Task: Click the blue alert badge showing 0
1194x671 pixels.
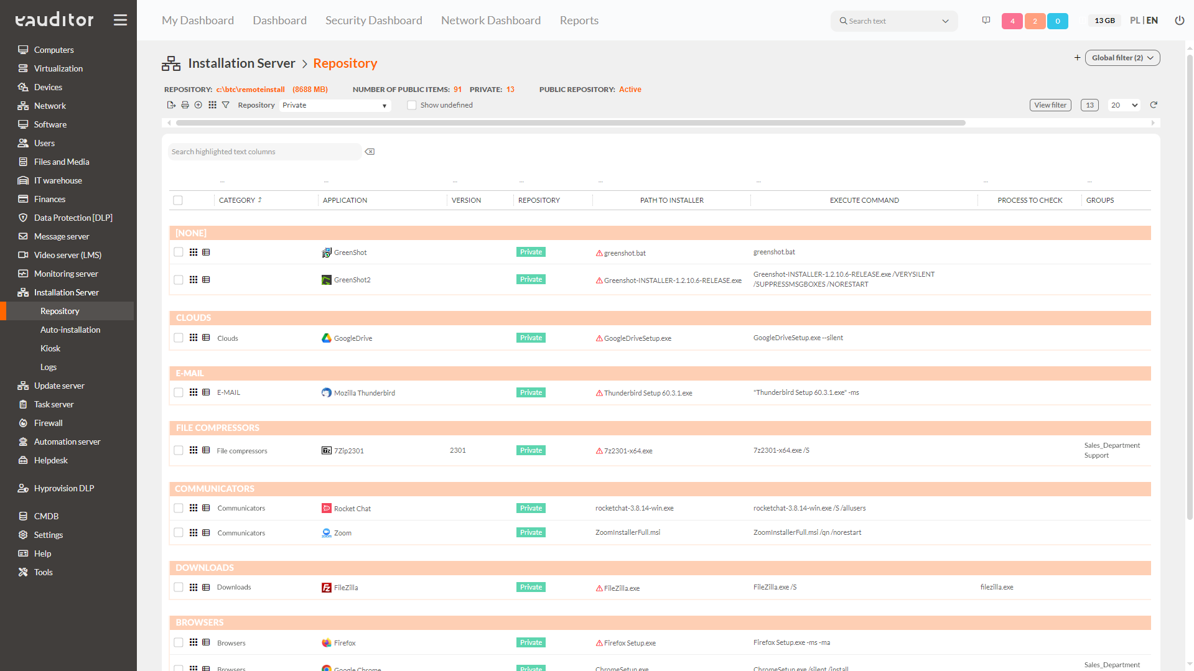Action: click(x=1058, y=21)
